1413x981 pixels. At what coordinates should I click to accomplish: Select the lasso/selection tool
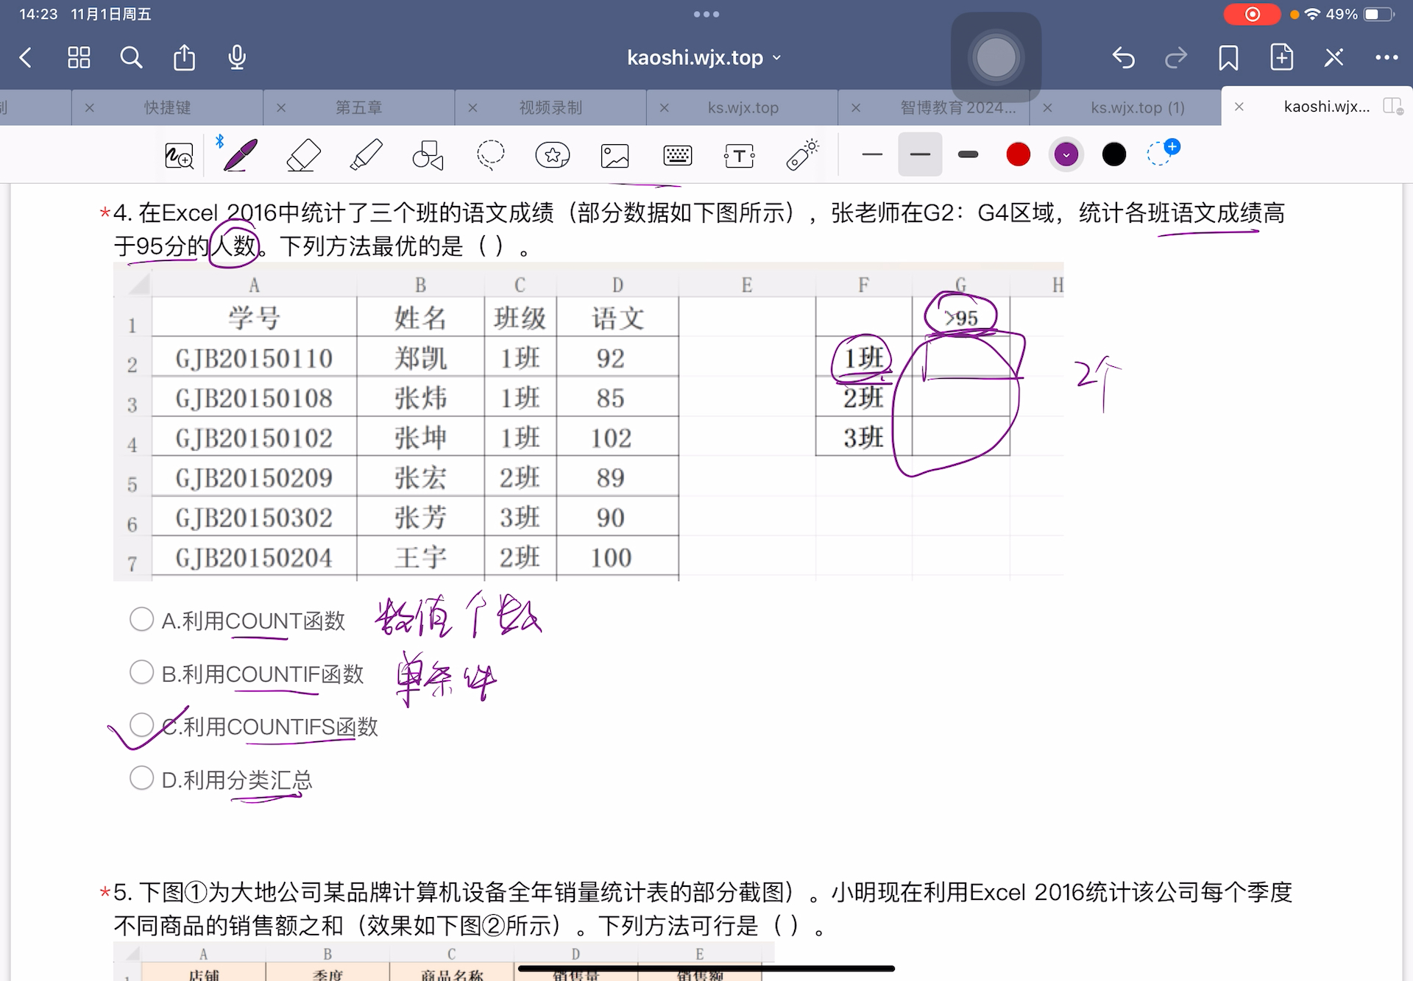(x=493, y=156)
